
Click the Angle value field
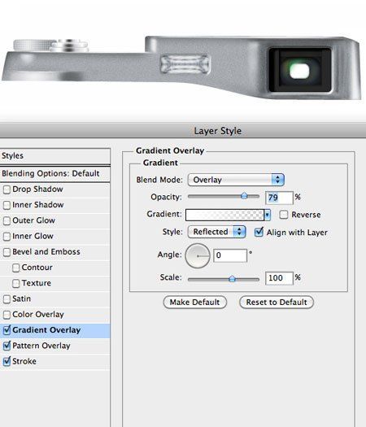[x=230, y=255]
